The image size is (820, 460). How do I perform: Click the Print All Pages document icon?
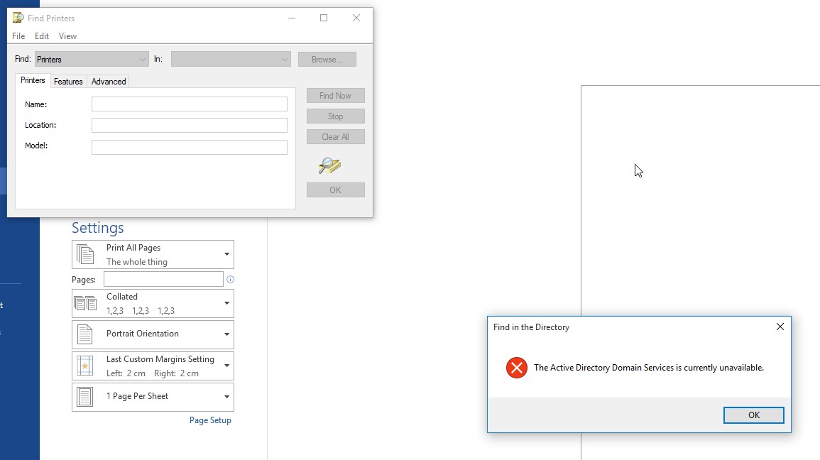[x=85, y=255]
